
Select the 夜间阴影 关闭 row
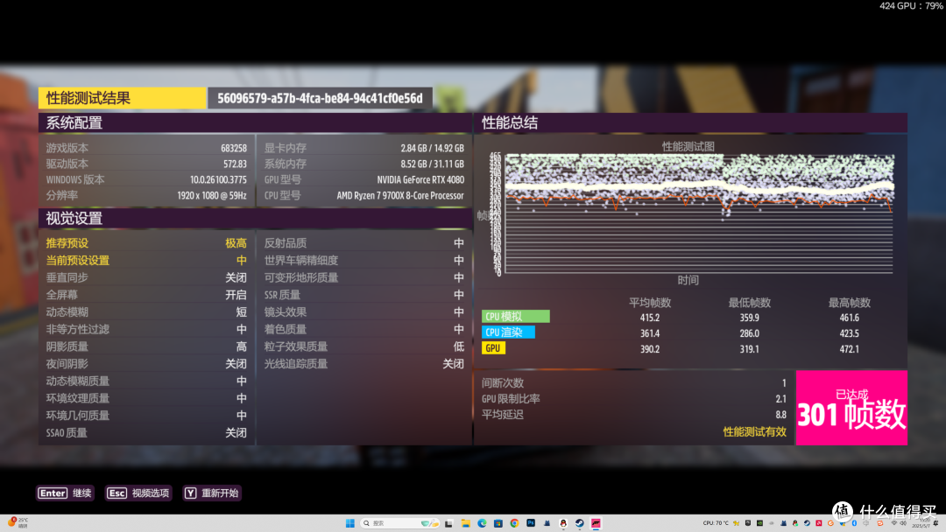tap(146, 364)
